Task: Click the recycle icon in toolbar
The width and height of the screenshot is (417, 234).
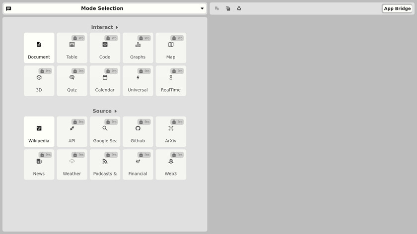Action: pos(239,8)
